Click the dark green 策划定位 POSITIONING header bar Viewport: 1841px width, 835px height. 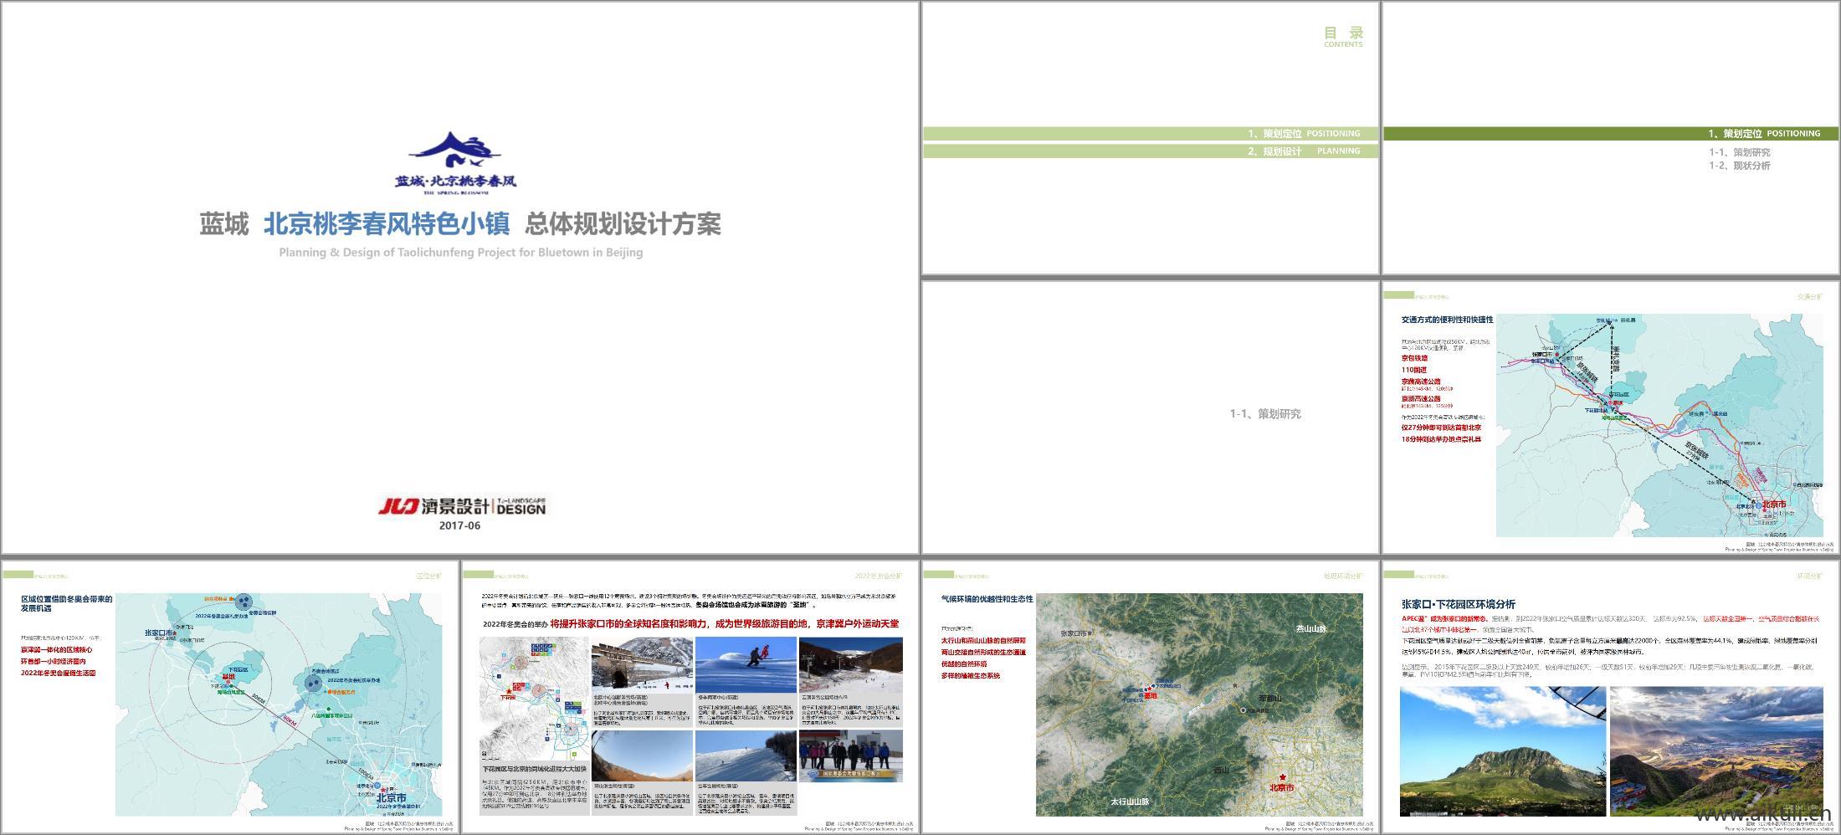point(1610,134)
